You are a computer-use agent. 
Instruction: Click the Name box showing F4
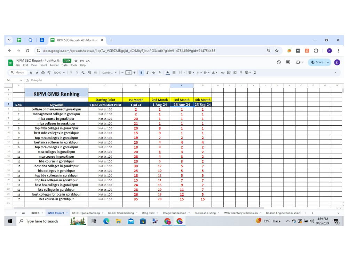point(14,80)
